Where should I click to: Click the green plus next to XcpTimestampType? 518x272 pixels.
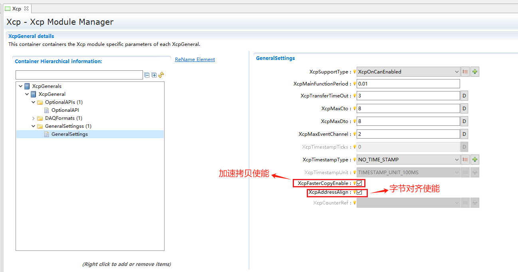click(x=475, y=159)
